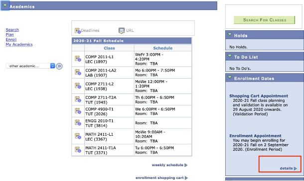304x181 pixels.
Task: Open the enrollment shopping cart link
Action: 161,178
